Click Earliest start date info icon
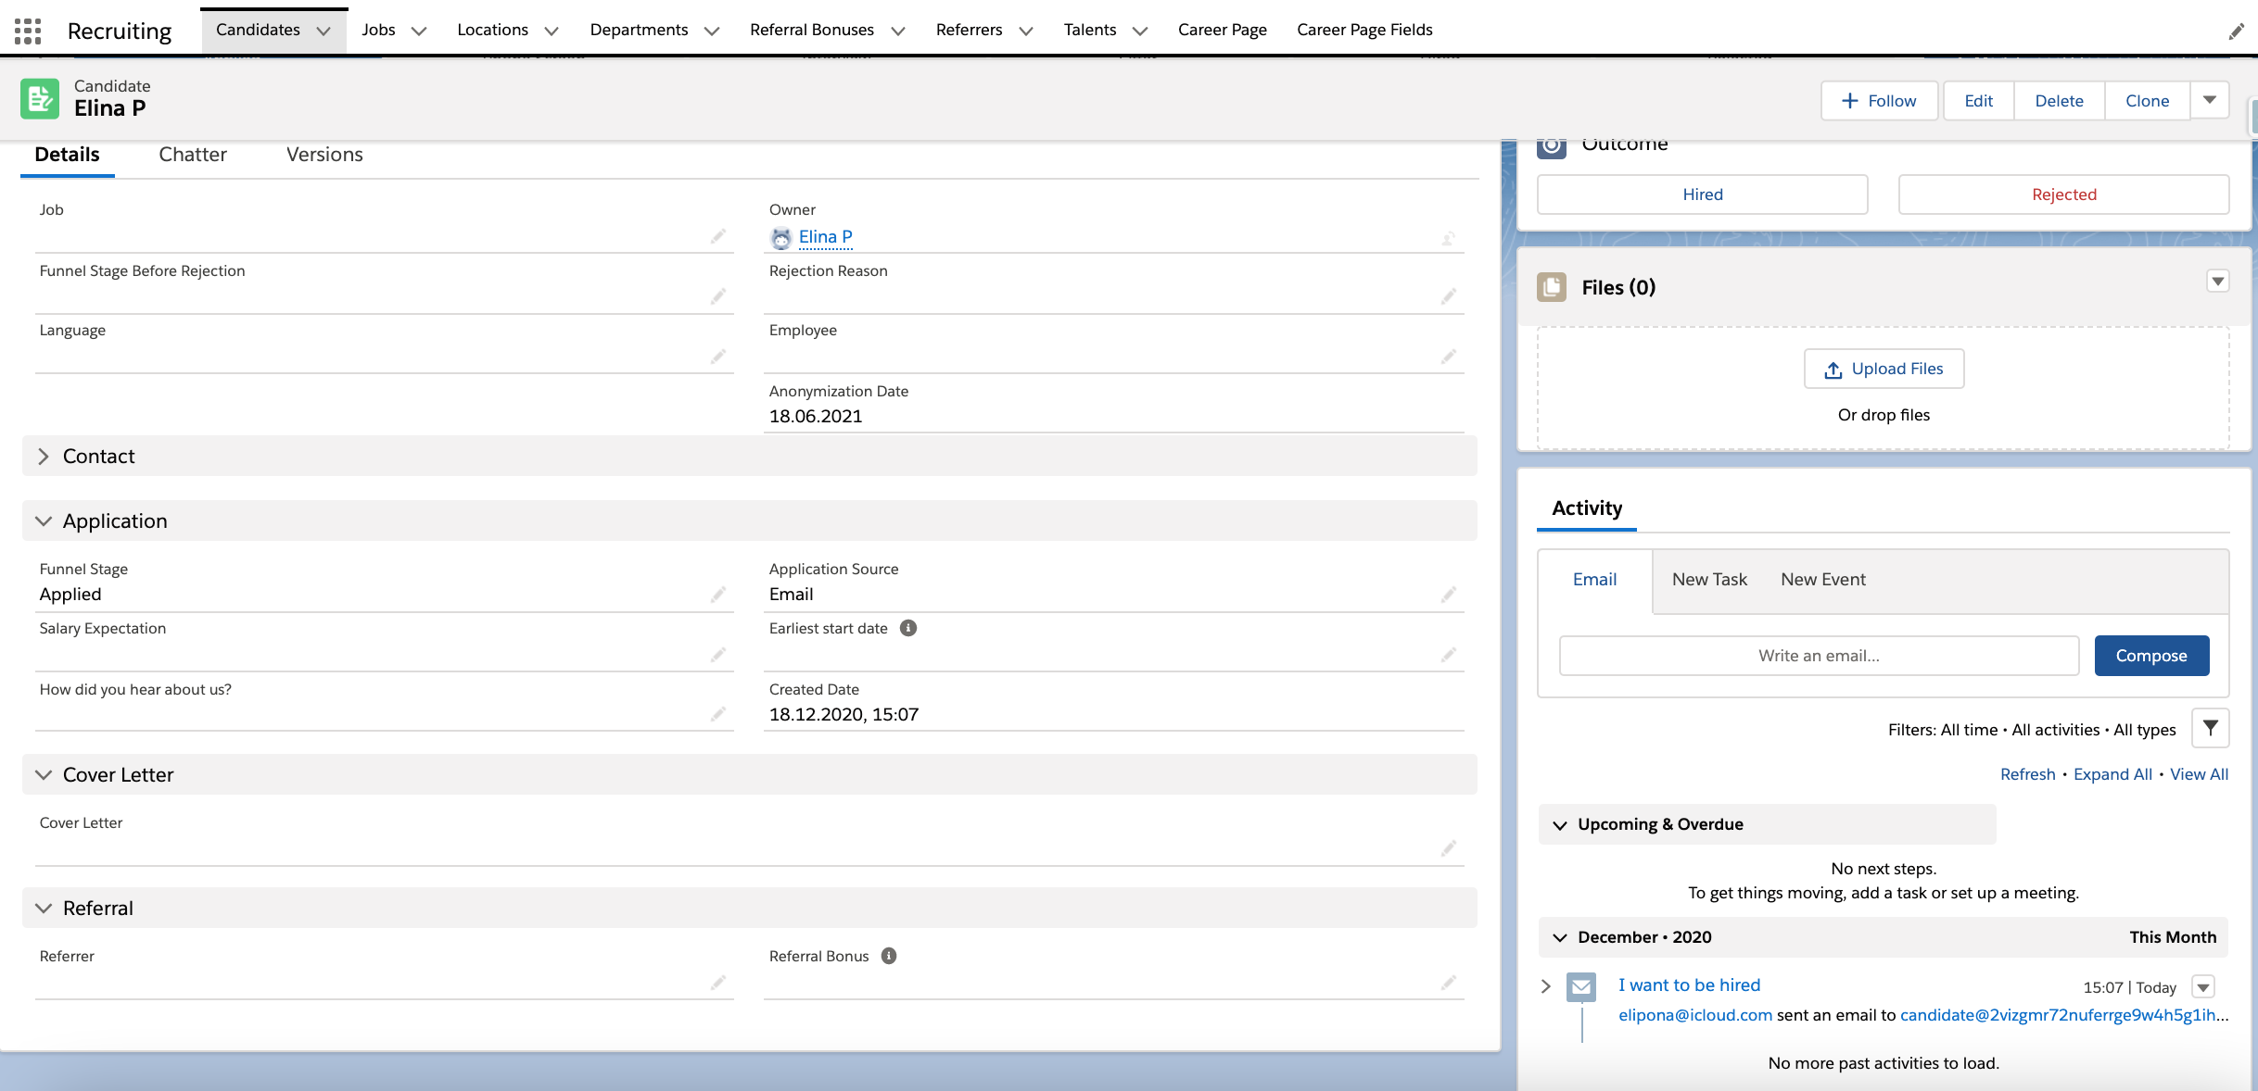 click(x=908, y=628)
